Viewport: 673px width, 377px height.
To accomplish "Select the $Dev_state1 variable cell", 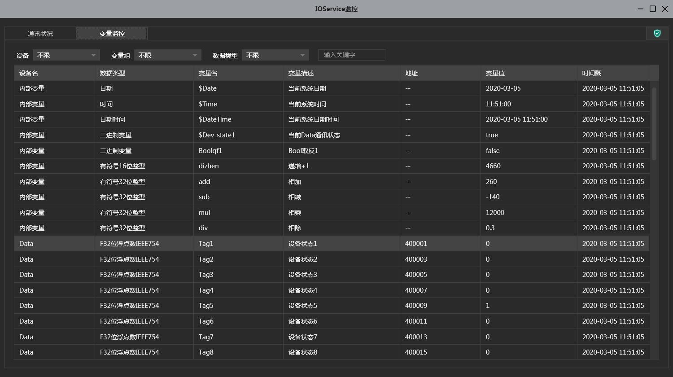I will click(238, 135).
